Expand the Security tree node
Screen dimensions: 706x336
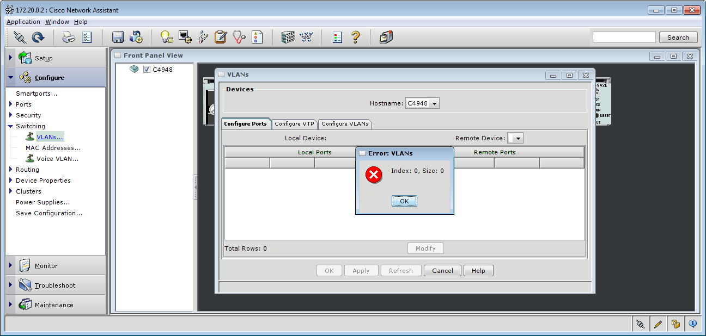tap(10, 115)
